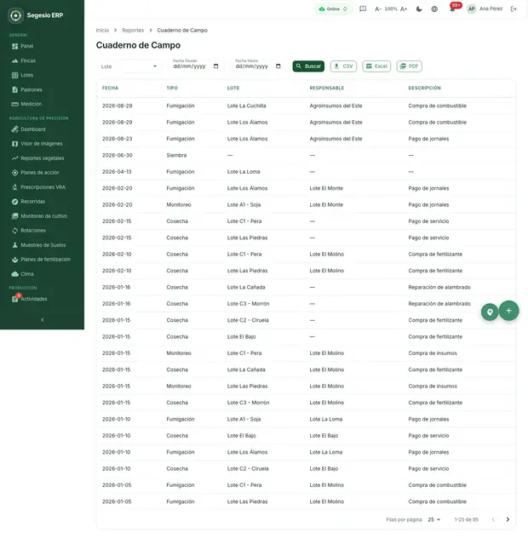Image resolution: width=528 pixels, height=538 pixels.
Task: Go to Reportes breadcrumb
Action: pos(133,30)
